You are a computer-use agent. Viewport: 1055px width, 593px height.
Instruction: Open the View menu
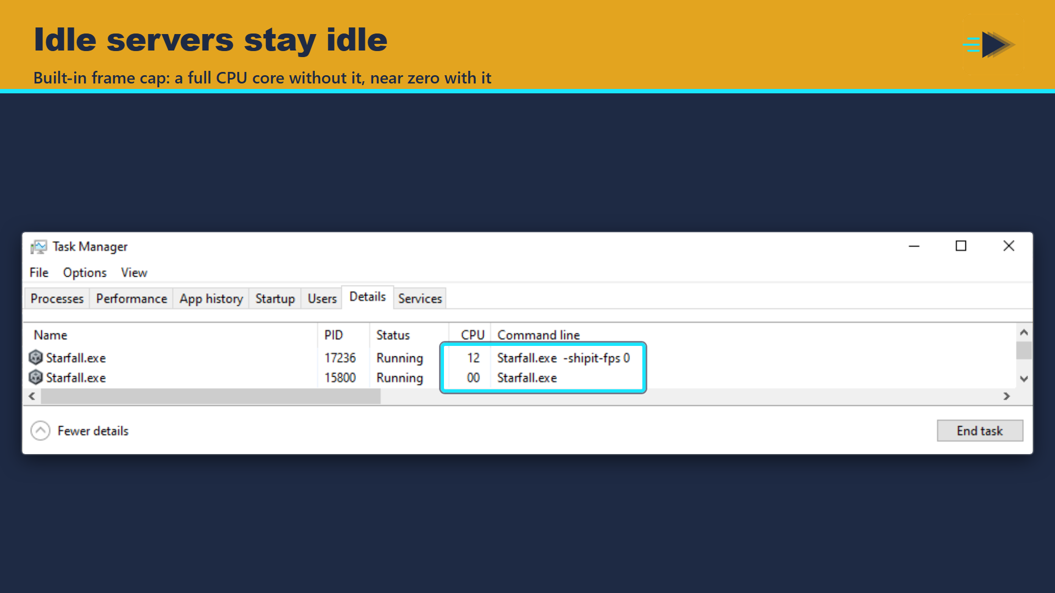tap(134, 273)
